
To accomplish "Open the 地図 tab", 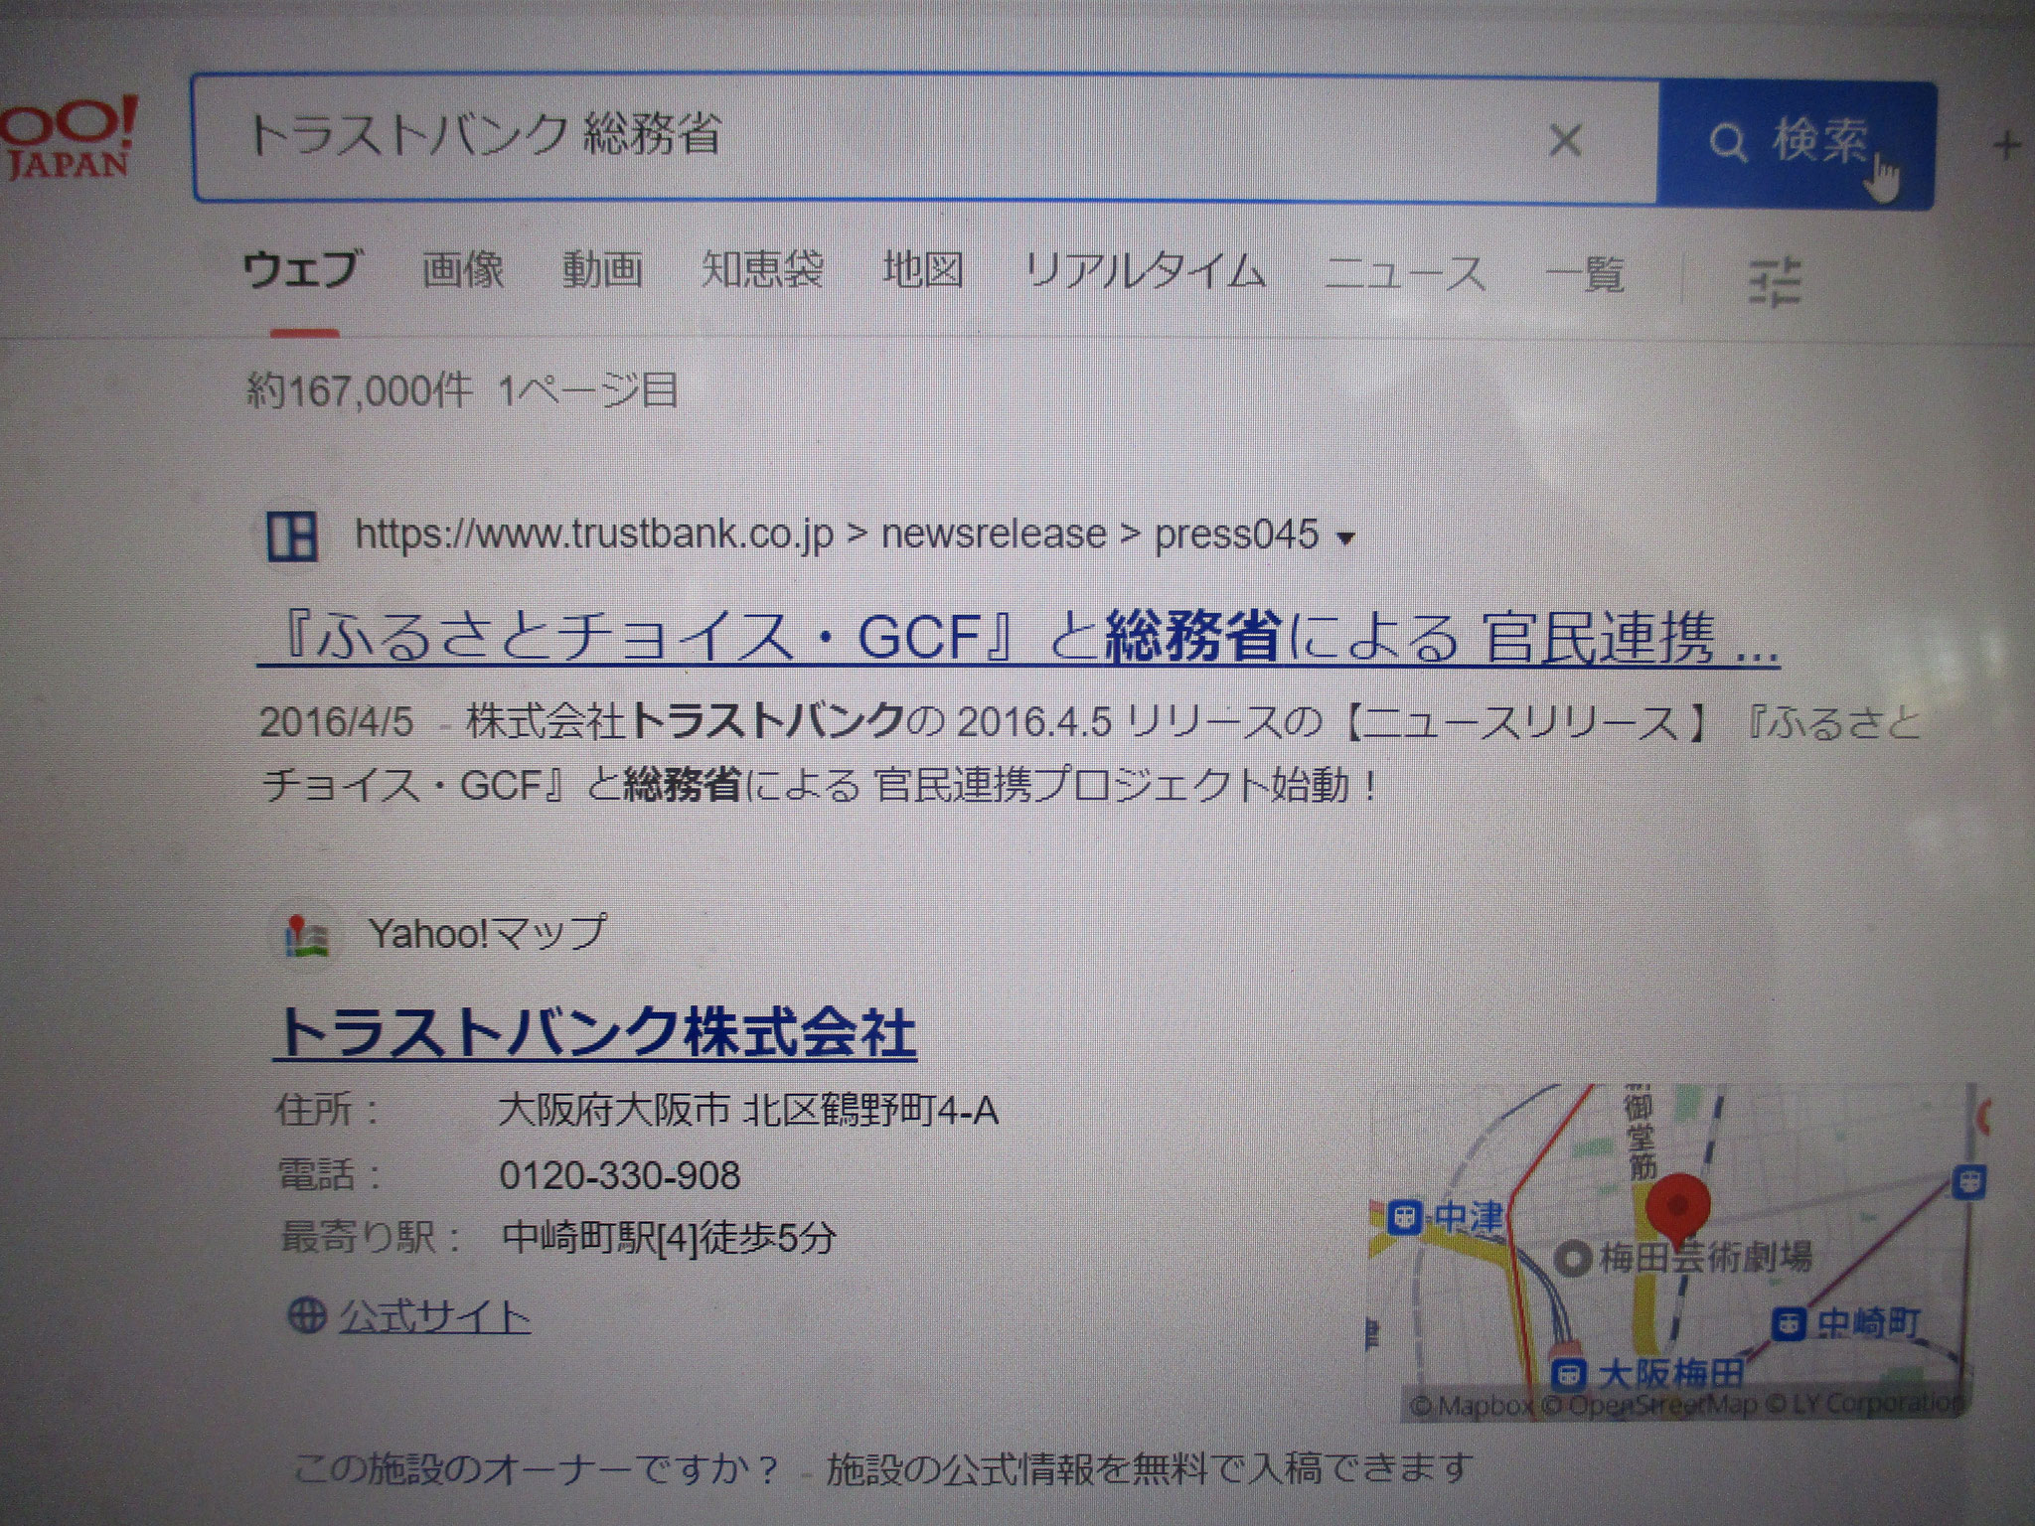I will 922,270.
